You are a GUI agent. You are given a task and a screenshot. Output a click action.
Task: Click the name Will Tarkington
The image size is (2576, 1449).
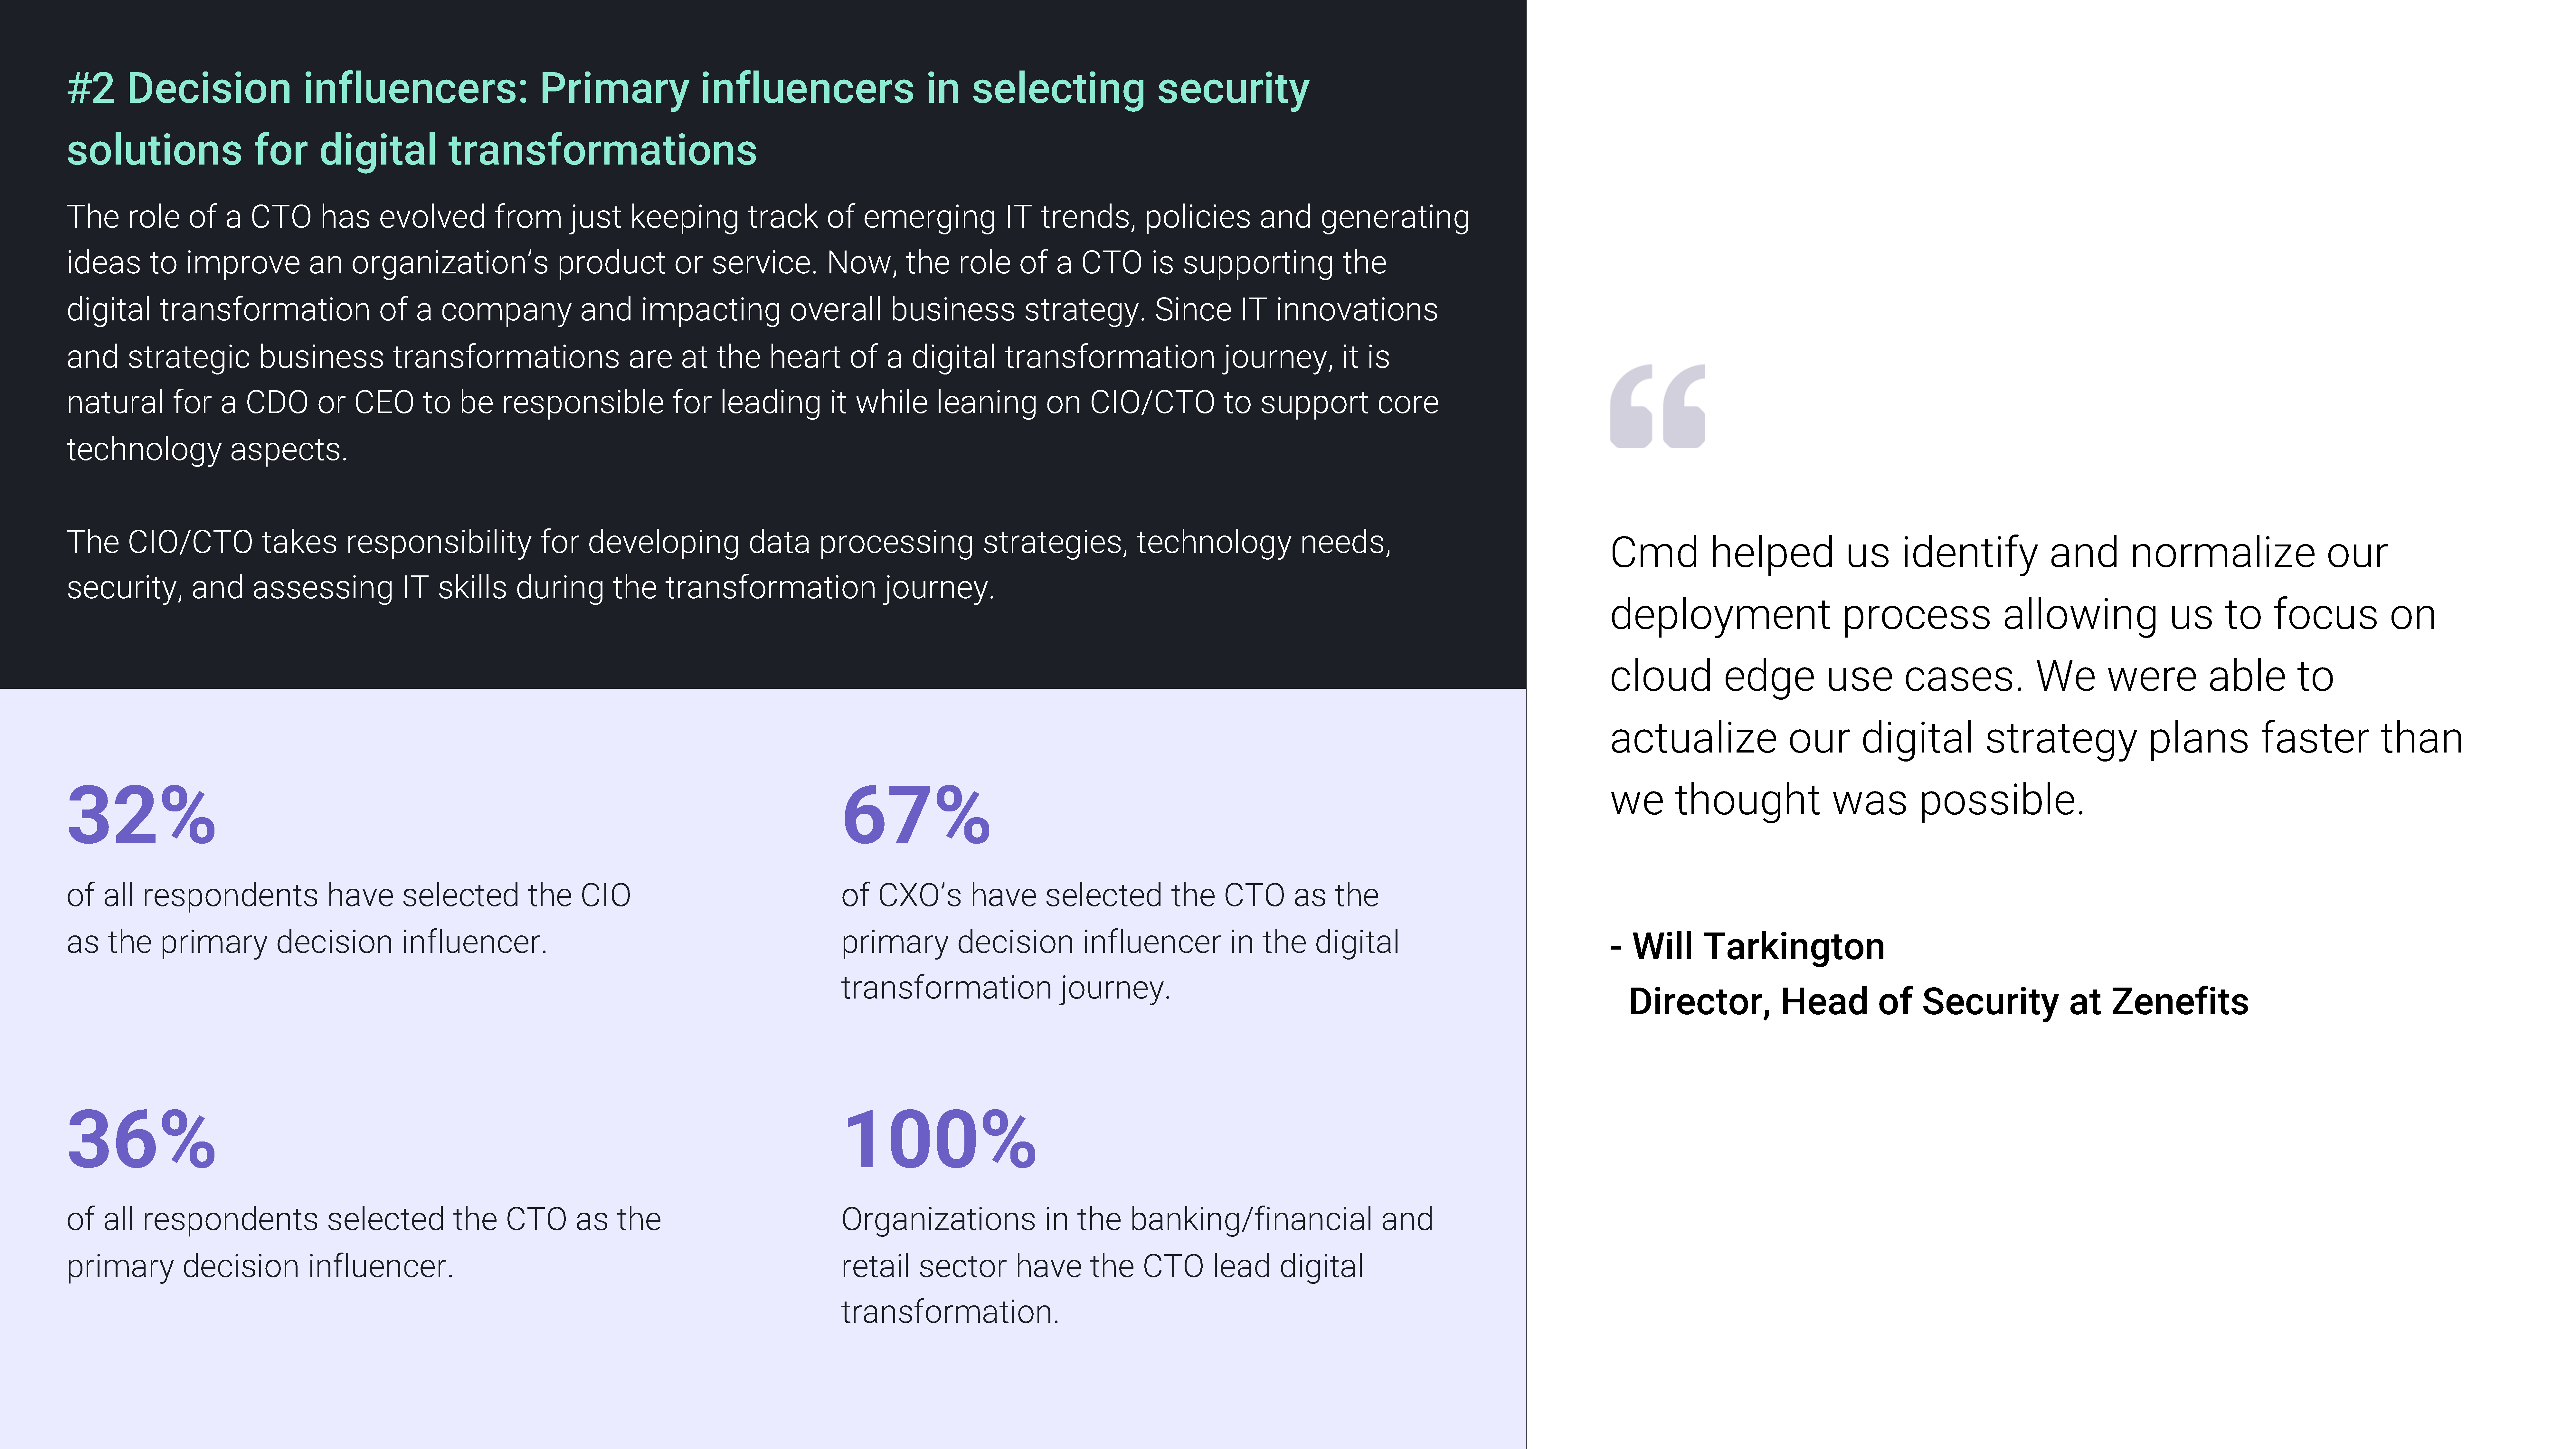(1758, 946)
